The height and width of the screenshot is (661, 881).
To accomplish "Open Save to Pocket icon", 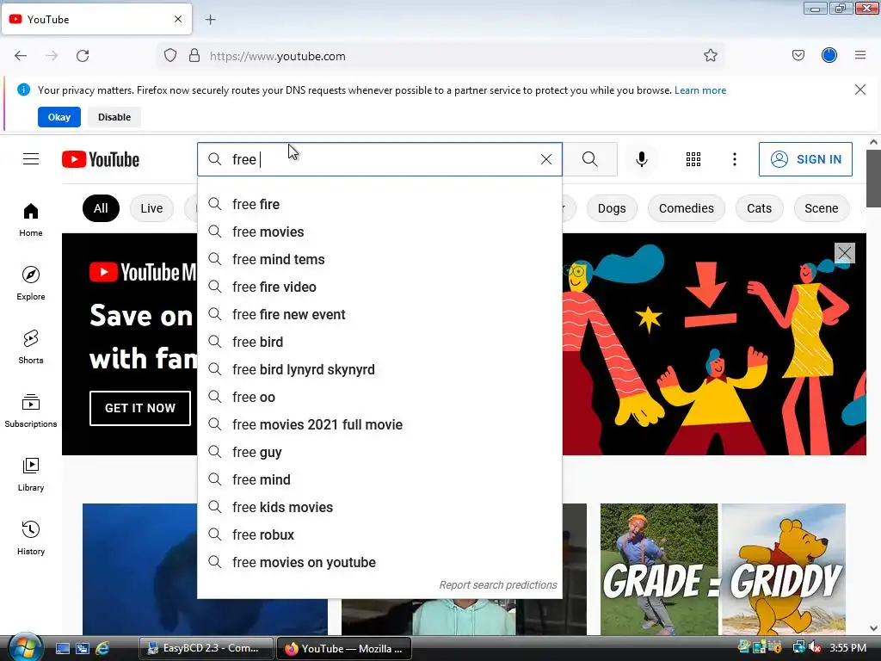I will 798,55.
